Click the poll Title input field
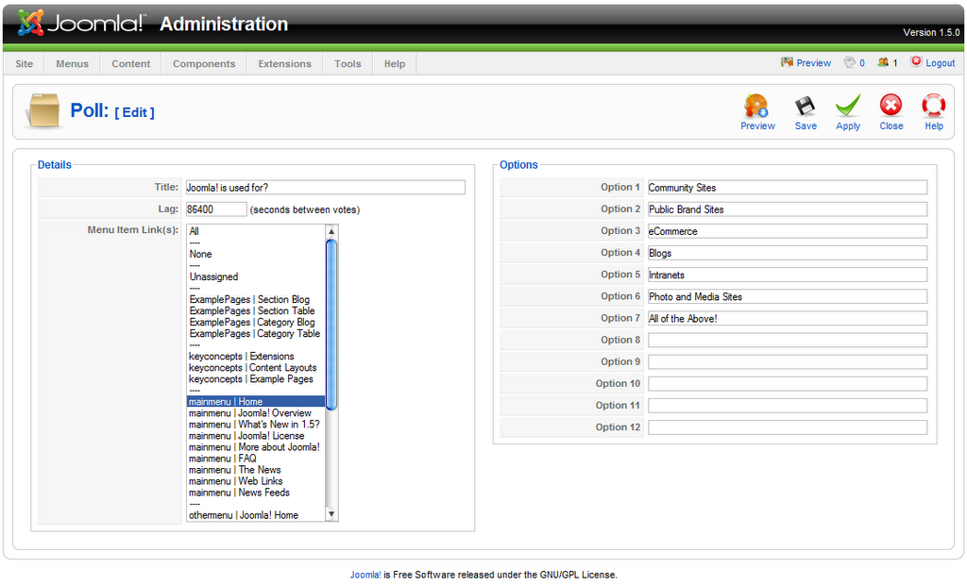Viewport: 967px width, 585px height. pyautogui.click(x=325, y=188)
